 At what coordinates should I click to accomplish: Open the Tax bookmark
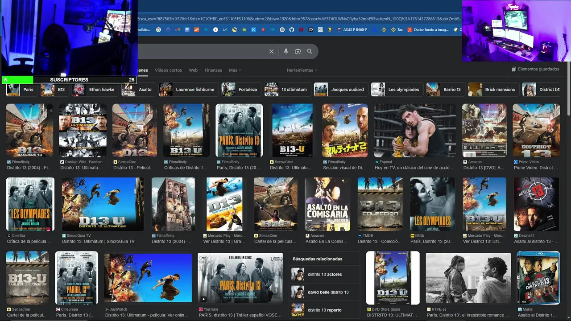[397, 30]
